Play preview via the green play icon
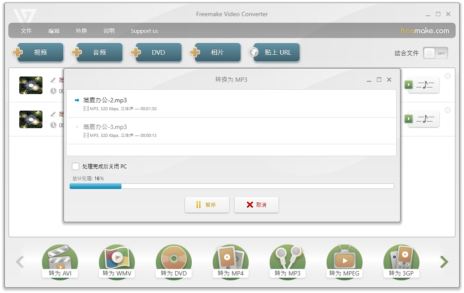Viewport: 464px width, 293px height. click(x=408, y=85)
